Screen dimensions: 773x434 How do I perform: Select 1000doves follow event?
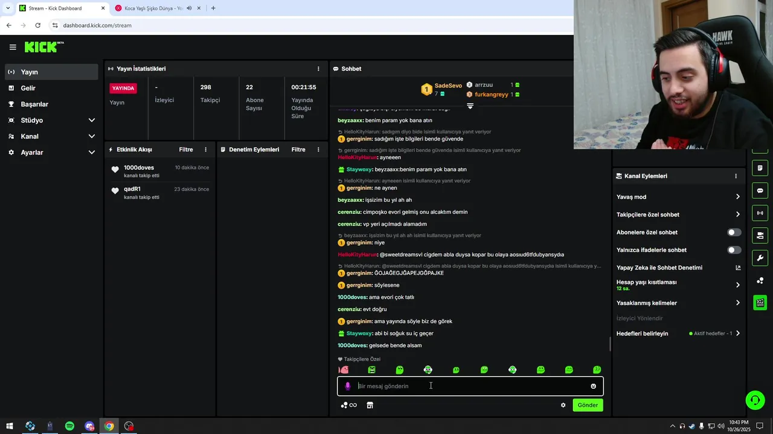160,171
